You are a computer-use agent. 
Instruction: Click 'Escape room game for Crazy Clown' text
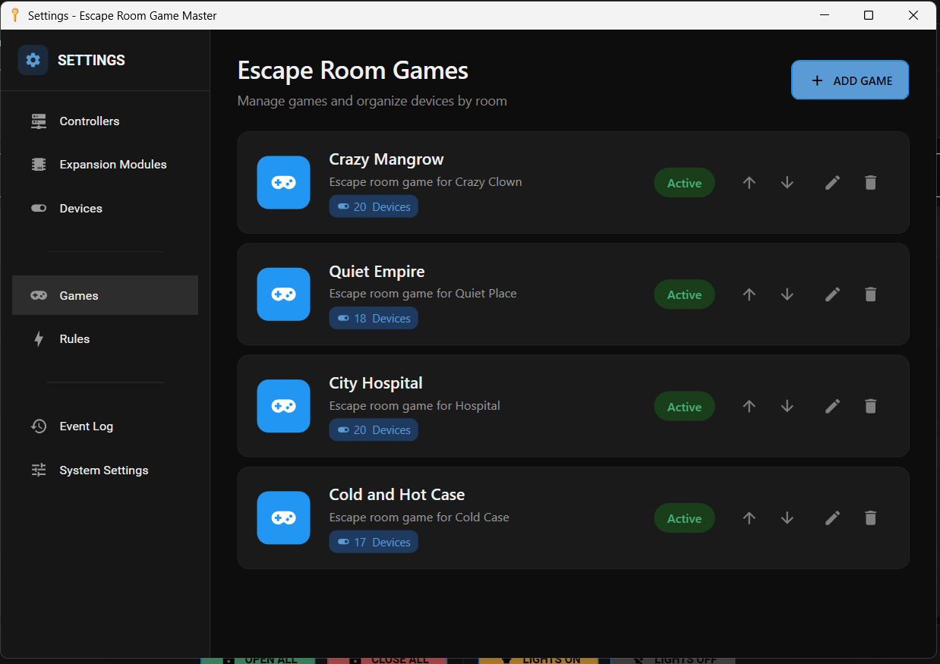click(x=426, y=182)
